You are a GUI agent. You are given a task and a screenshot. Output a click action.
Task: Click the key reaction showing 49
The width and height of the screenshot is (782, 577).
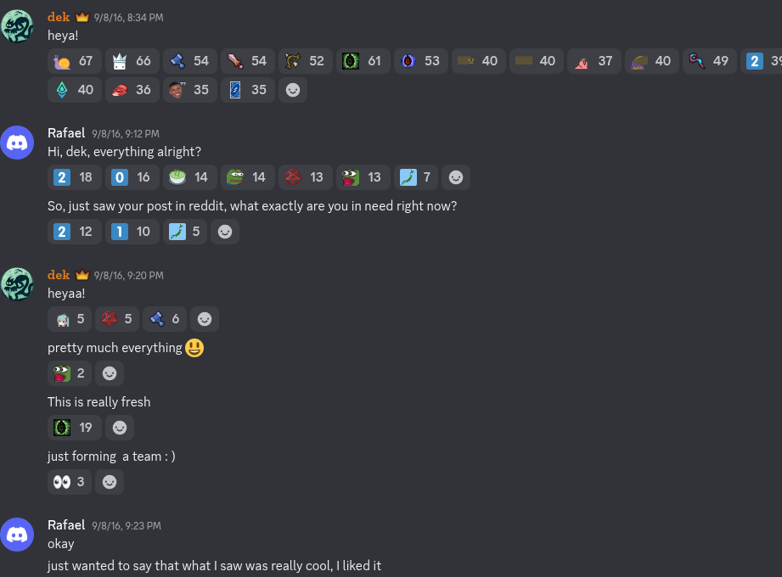[x=710, y=61]
